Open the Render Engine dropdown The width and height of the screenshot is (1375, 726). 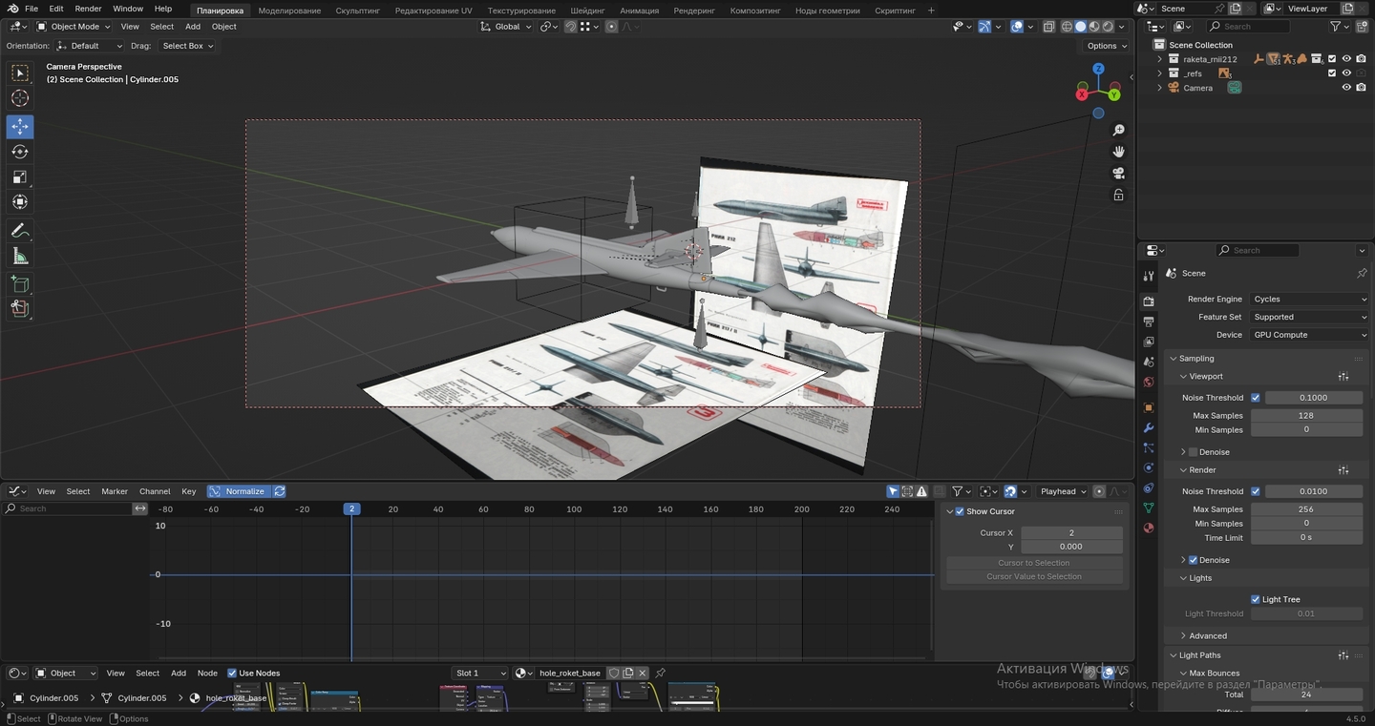1309,299
